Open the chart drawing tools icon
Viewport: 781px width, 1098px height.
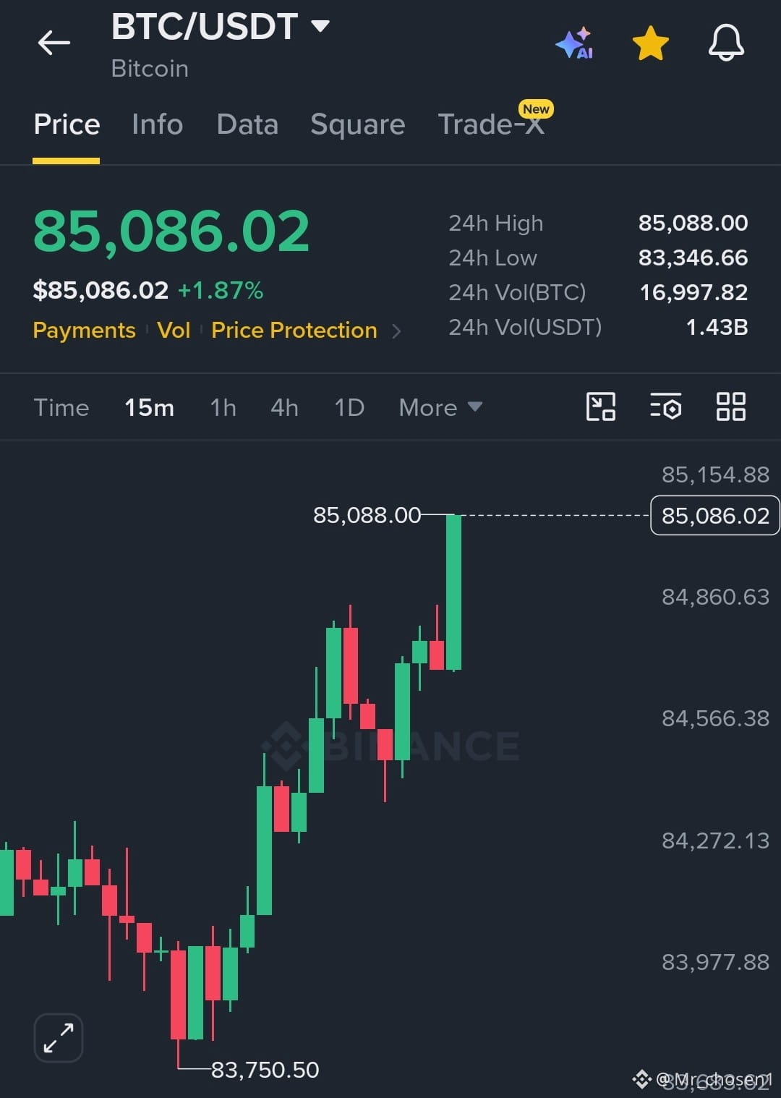(x=600, y=407)
